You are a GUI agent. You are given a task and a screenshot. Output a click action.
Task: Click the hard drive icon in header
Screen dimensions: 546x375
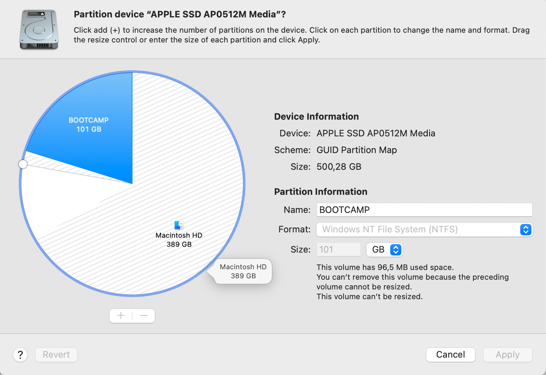pos(39,30)
